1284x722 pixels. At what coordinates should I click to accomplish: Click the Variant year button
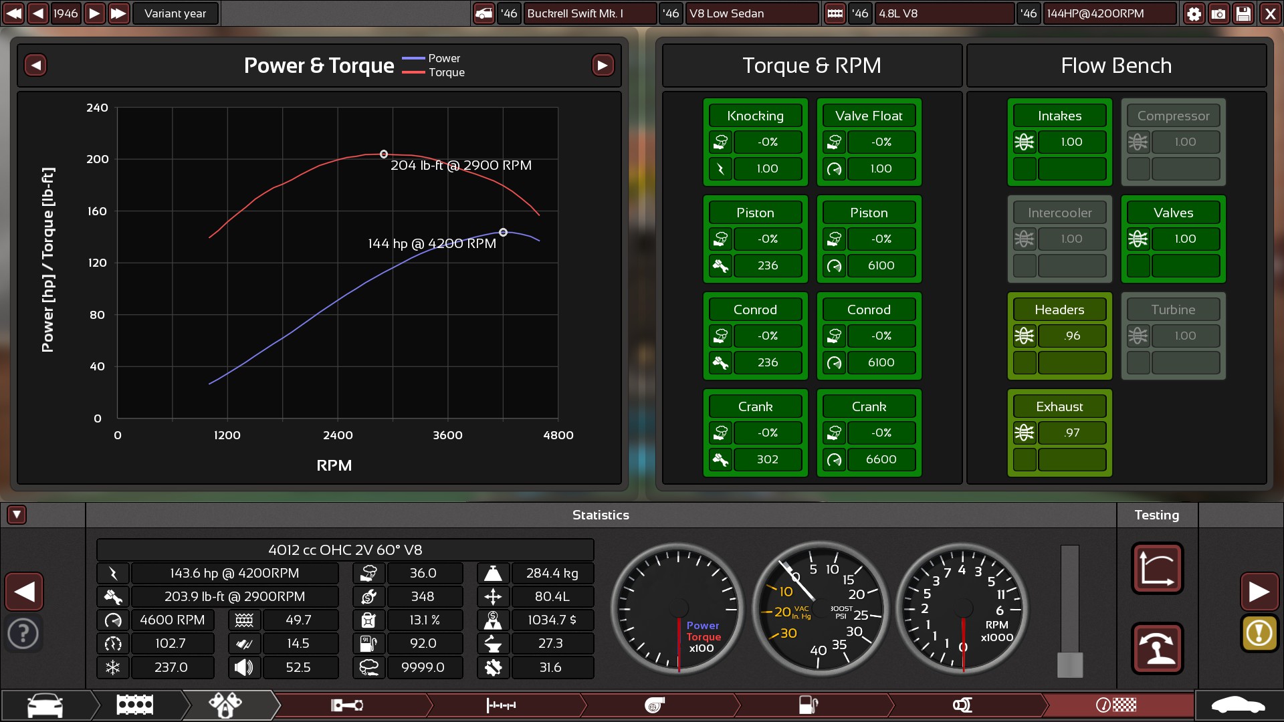[x=175, y=13]
